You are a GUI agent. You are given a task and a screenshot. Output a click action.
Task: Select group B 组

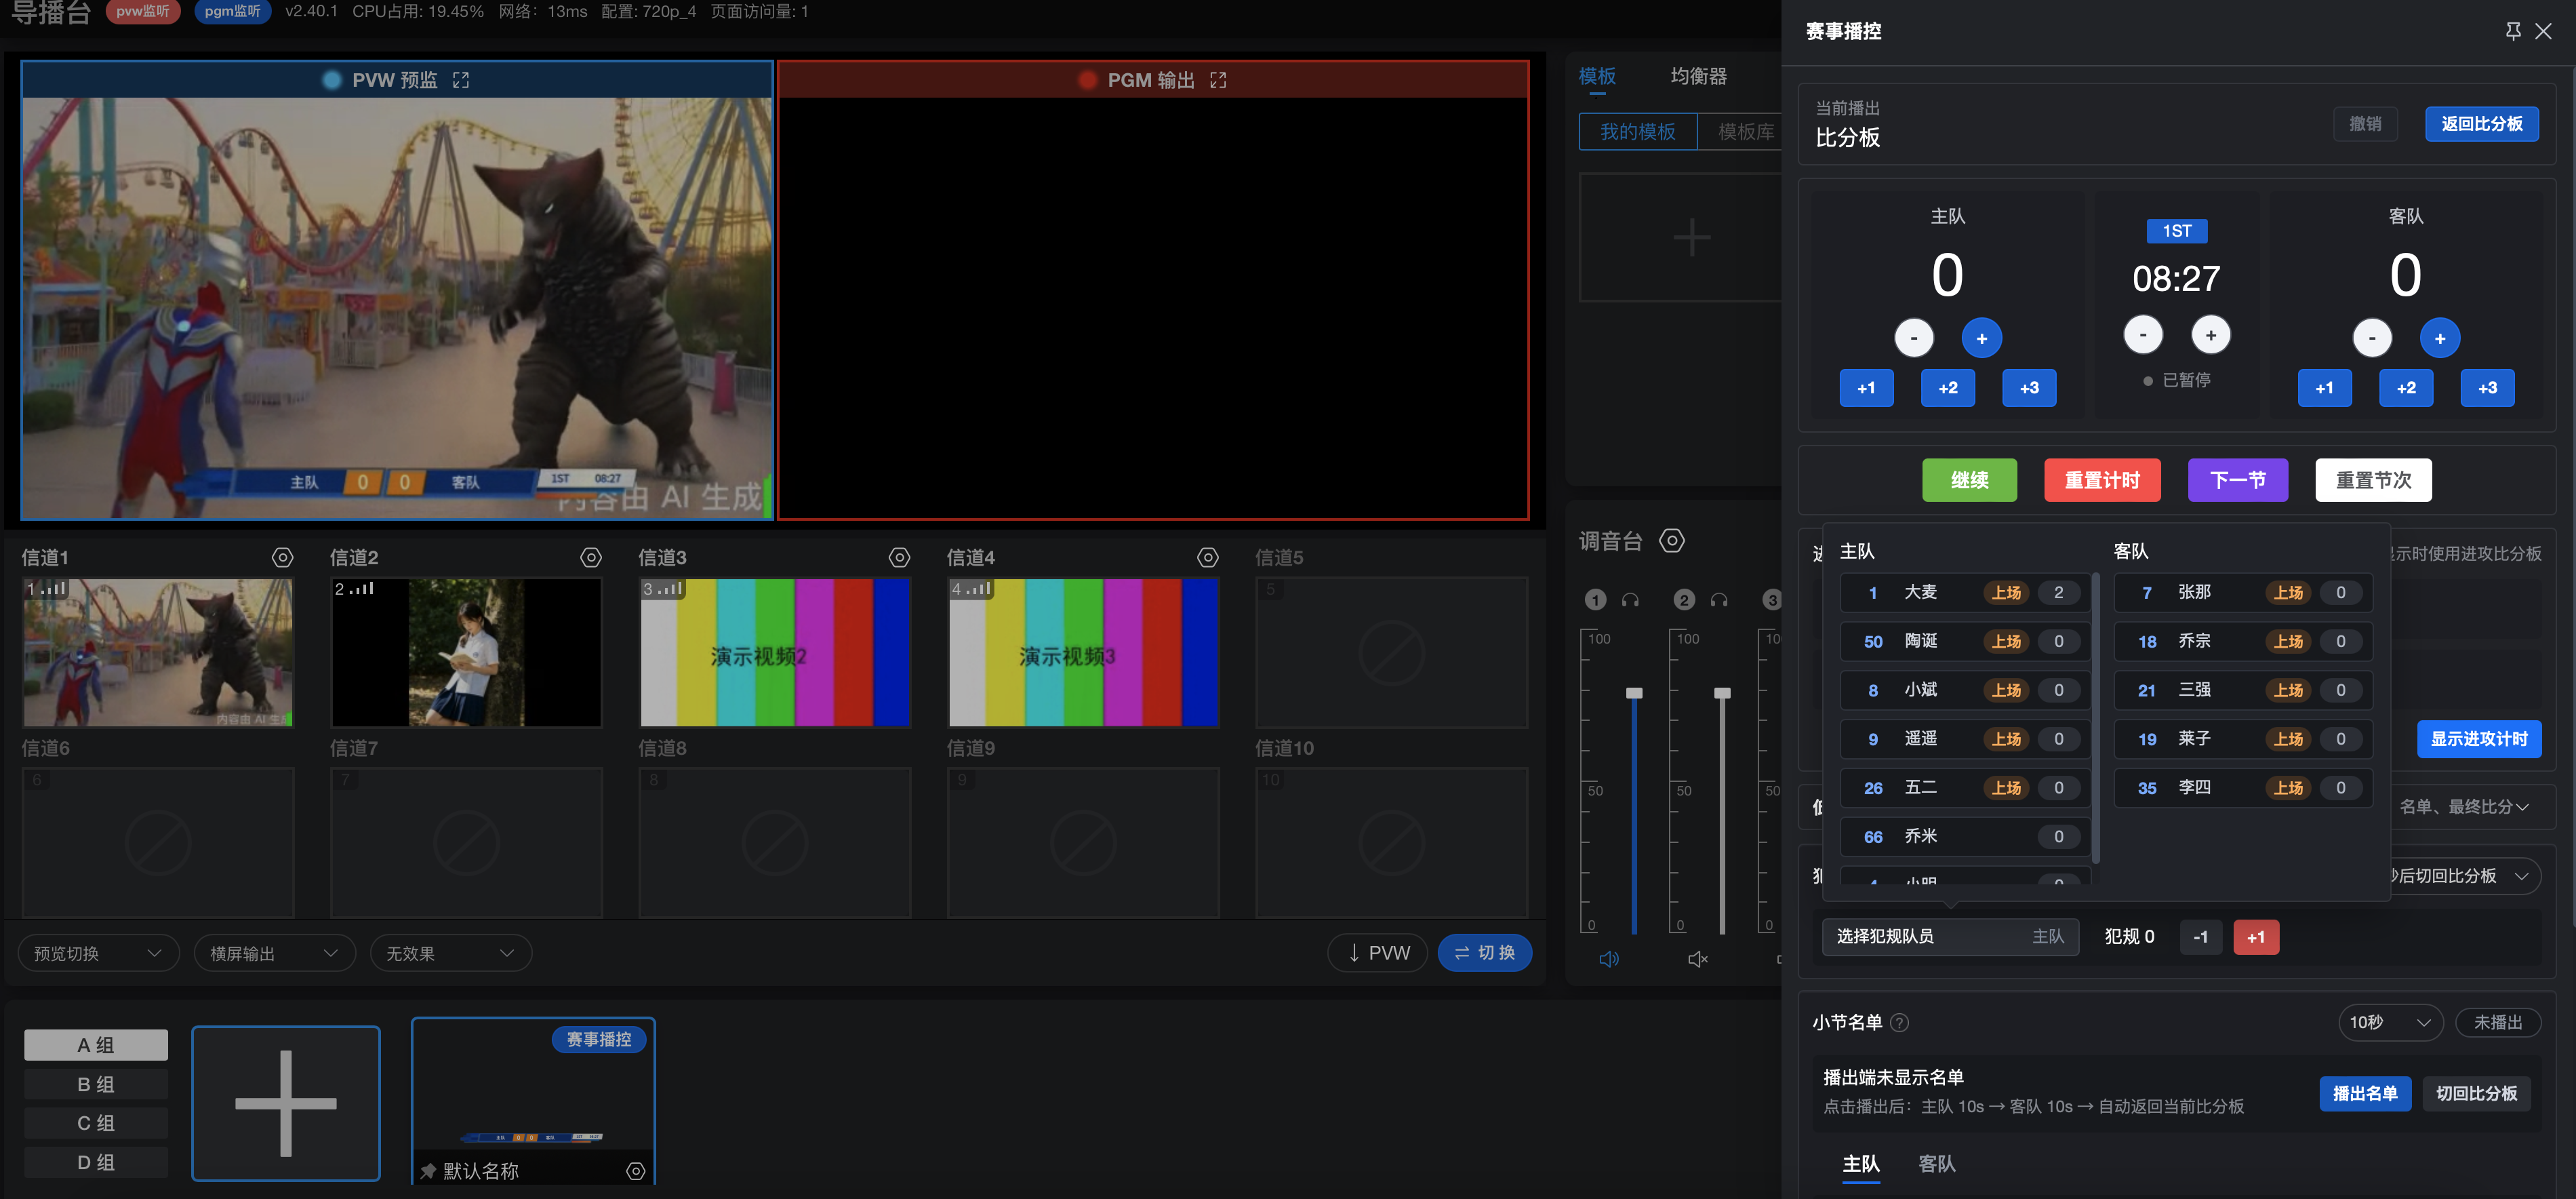[96, 1084]
